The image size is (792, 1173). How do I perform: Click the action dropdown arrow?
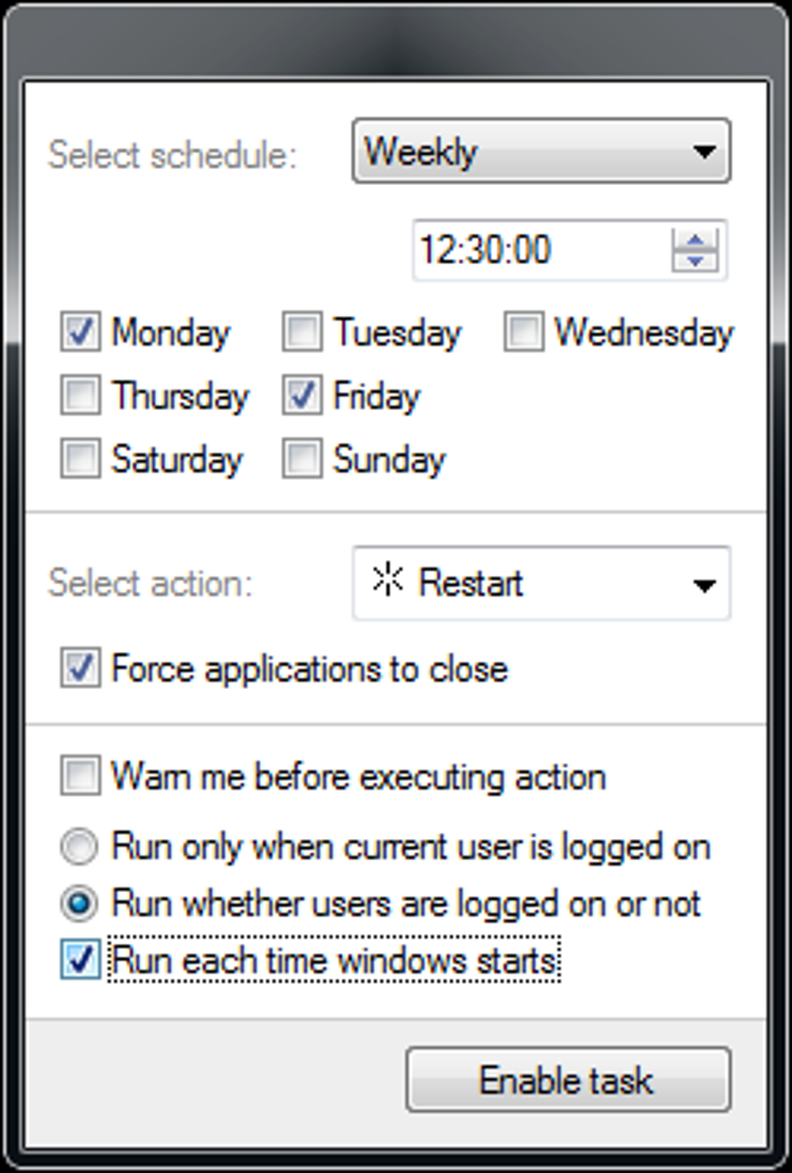point(704,586)
